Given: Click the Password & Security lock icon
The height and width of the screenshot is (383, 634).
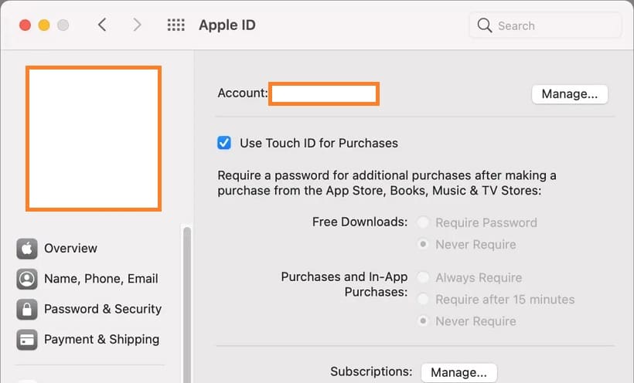Looking at the screenshot, I should pyautogui.click(x=27, y=309).
